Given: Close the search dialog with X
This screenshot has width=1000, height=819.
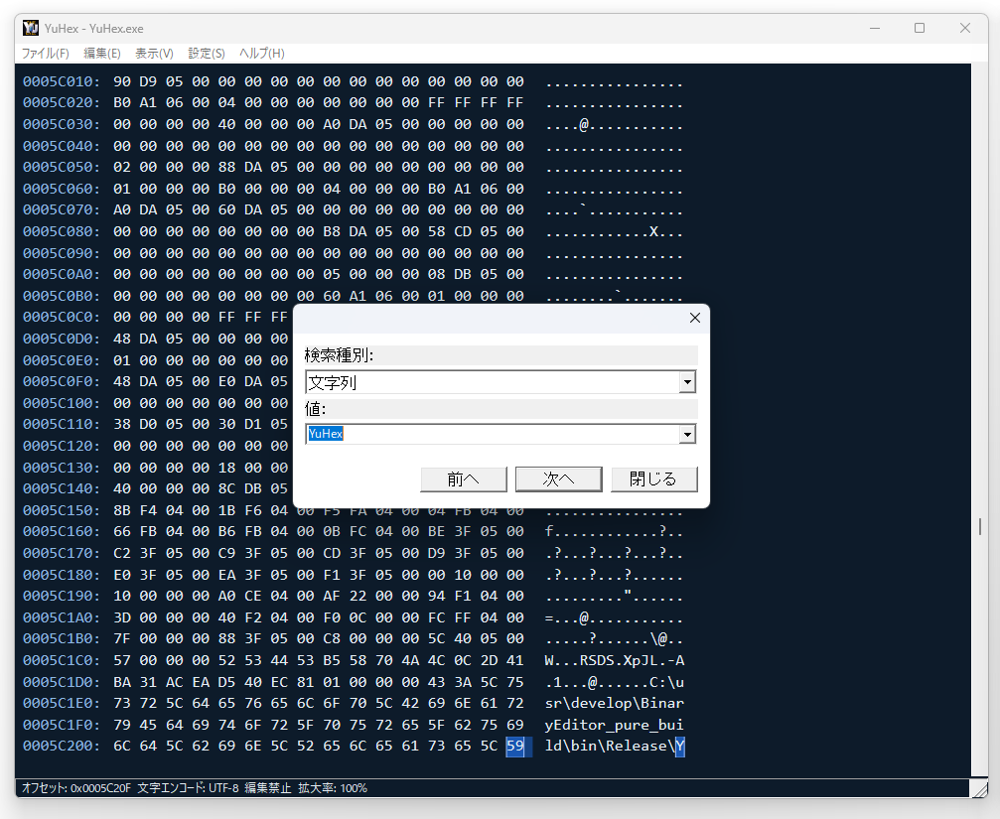Looking at the screenshot, I should (695, 318).
